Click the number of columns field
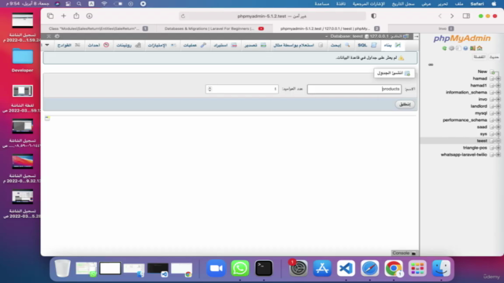Image resolution: width=504 pixels, height=283 pixels. click(242, 89)
